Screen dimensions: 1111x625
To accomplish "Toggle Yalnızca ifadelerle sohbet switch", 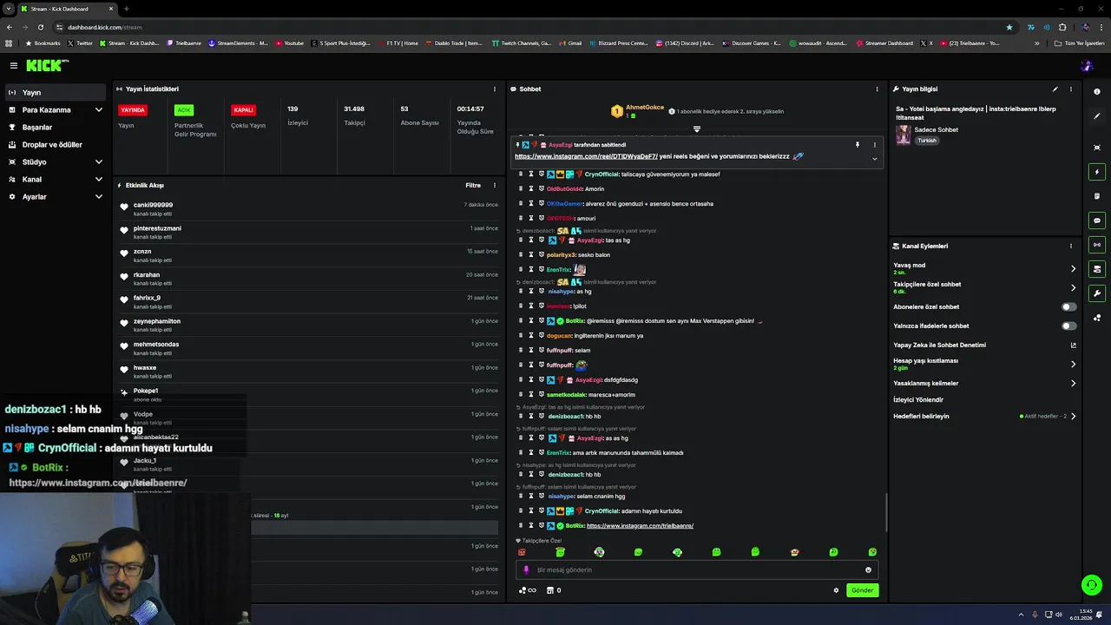I will point(1069,326).
